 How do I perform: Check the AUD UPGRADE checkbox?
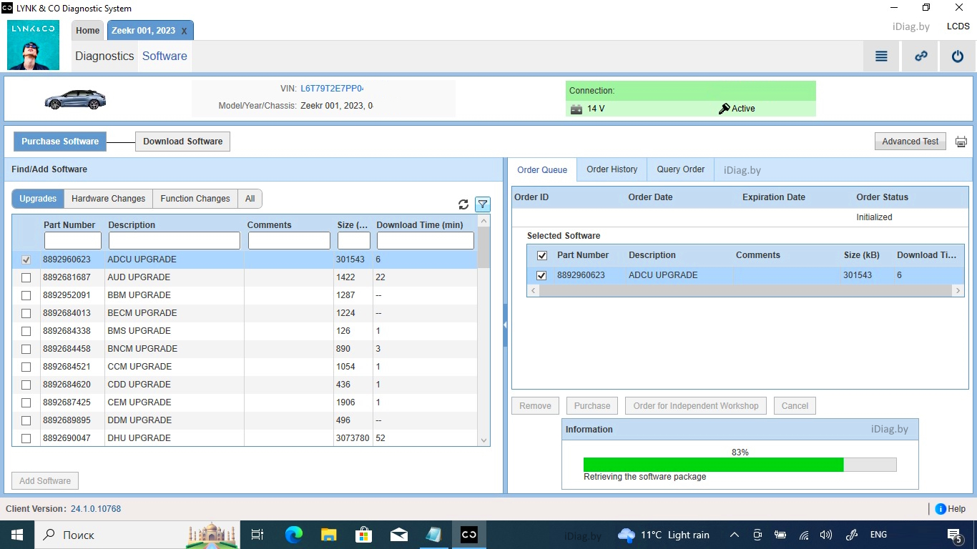26,277
